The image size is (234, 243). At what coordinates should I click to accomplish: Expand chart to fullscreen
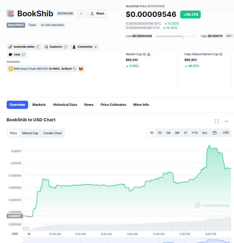click(217, 121)
